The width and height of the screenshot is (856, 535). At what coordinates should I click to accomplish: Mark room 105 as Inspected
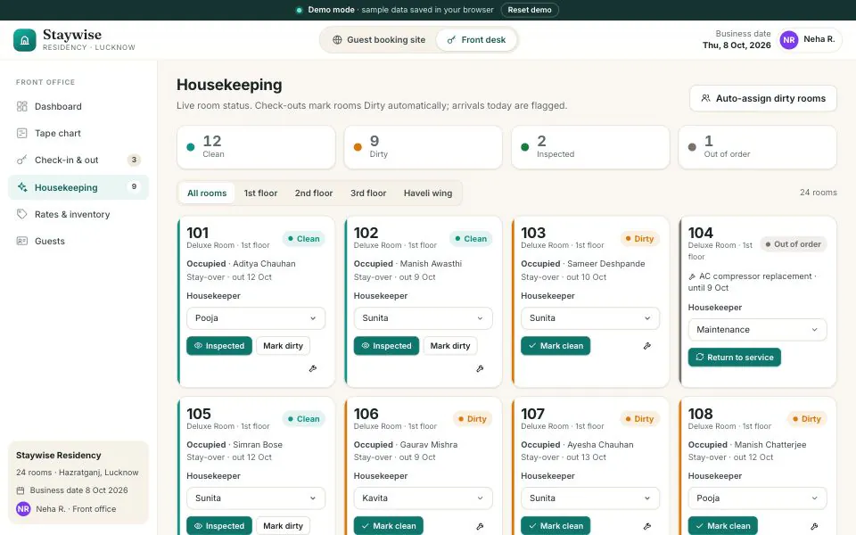point(219,526)
